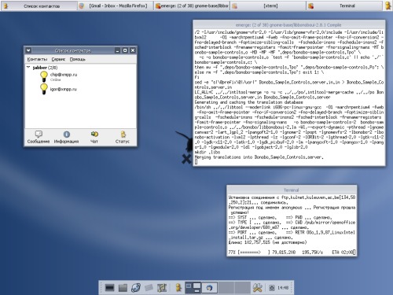The image size is (393, 295).
Task: Switch to the third empty workspace
Action: (x=226, y=288)
